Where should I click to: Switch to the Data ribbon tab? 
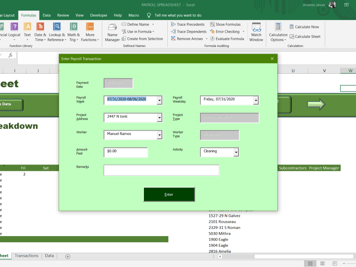pos(47,15)
